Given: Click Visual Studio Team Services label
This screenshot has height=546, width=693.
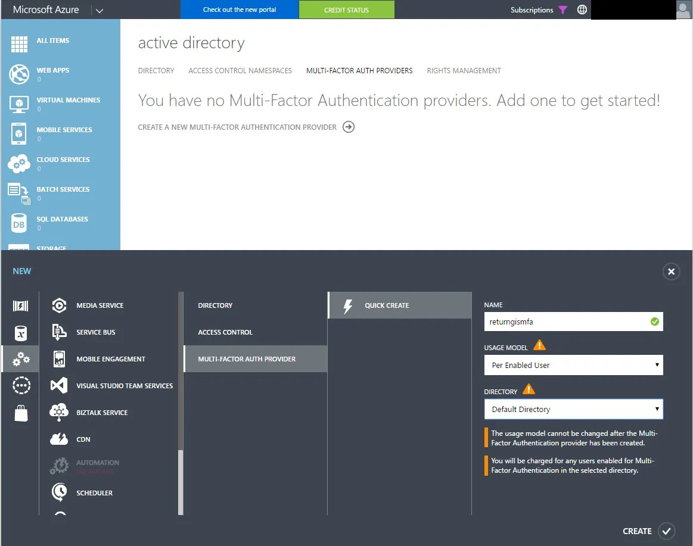Looking at the screenshot, I should pos(125,386).
